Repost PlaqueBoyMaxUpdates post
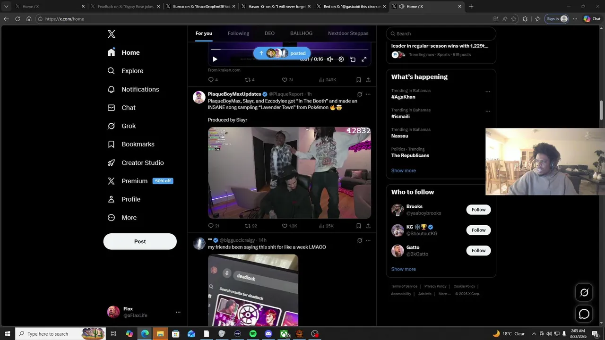605x340 pixels. pyautogui.click(x=251, y=226)
